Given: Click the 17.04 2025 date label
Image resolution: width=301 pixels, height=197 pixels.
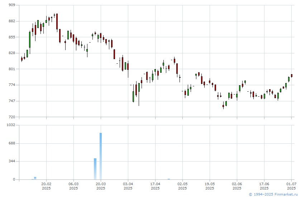Looking at the screenshot, I should pos(155,186).
